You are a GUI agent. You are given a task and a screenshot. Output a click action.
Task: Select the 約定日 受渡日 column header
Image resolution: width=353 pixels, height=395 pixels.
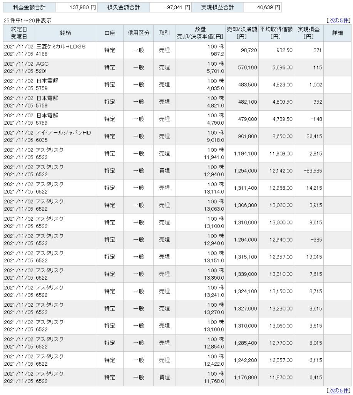pyautogui.click(x=19, y=33)
